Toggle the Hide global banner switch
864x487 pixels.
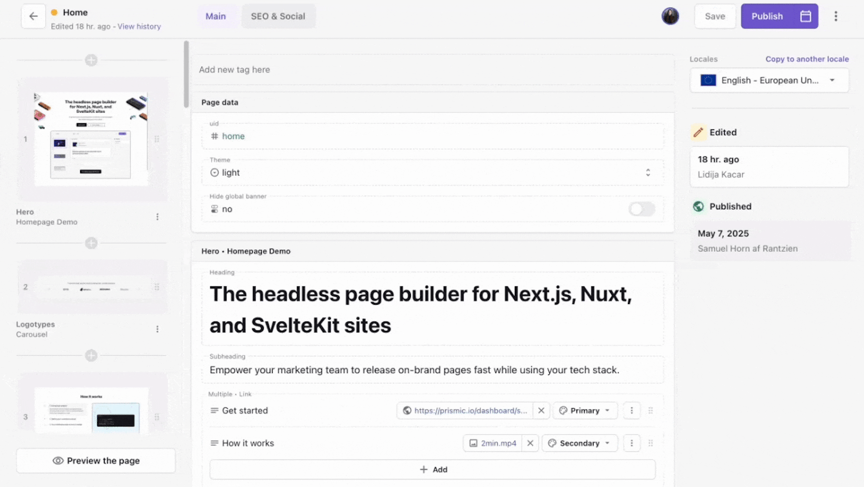641,209
